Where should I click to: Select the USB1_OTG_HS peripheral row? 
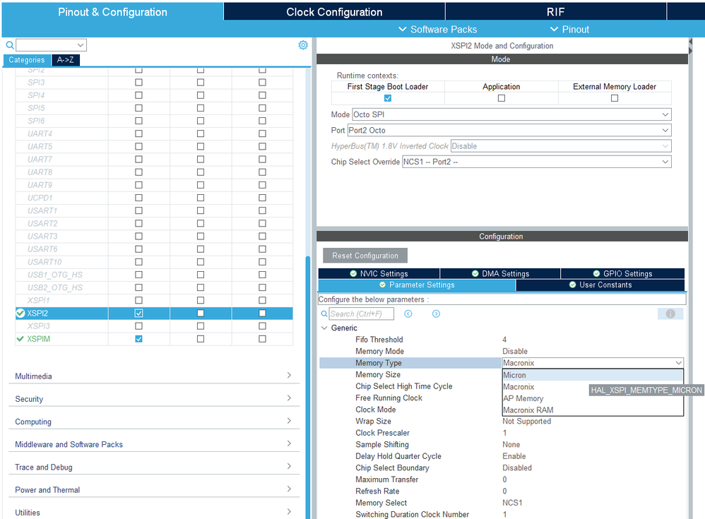coord(154,275)
